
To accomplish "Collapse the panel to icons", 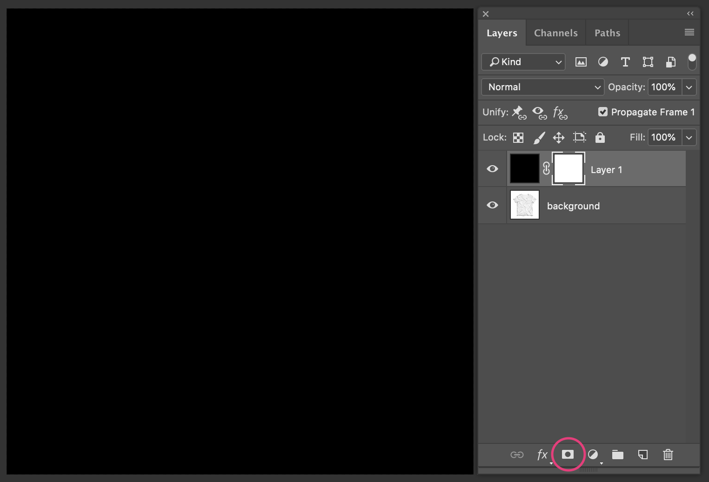I will pos(689,13).
